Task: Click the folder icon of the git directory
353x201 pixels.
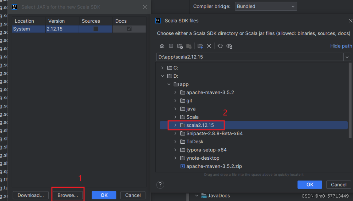Action: [x=183, y=101]
